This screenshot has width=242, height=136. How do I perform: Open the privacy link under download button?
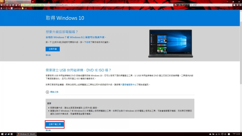click(48, 130)
